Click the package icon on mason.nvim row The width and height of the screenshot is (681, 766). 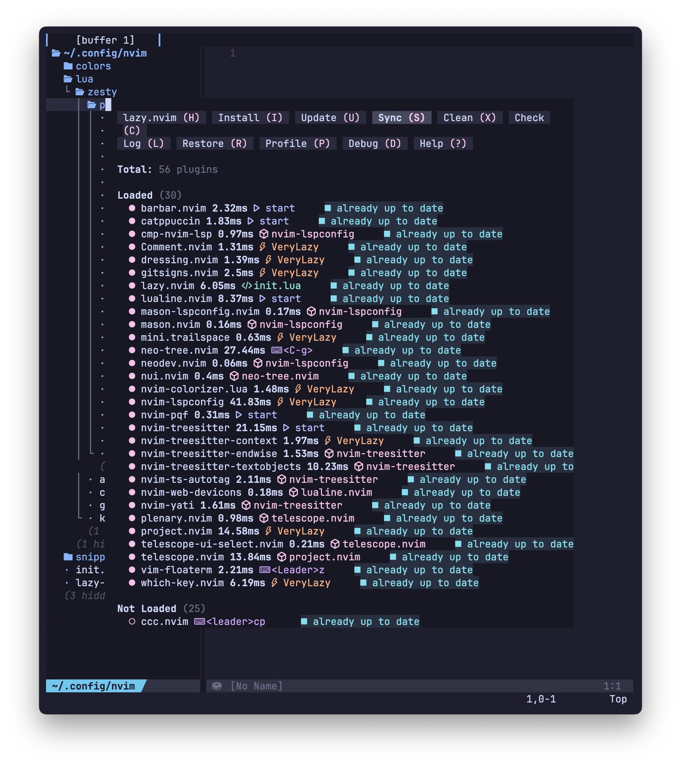(x=252, y=325)
